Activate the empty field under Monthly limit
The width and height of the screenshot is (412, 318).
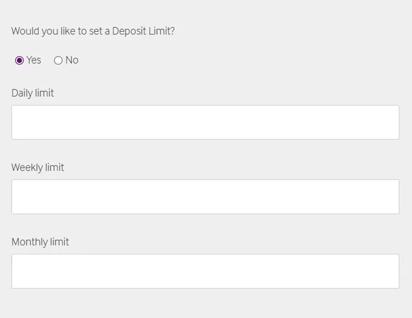click(205, 271)
